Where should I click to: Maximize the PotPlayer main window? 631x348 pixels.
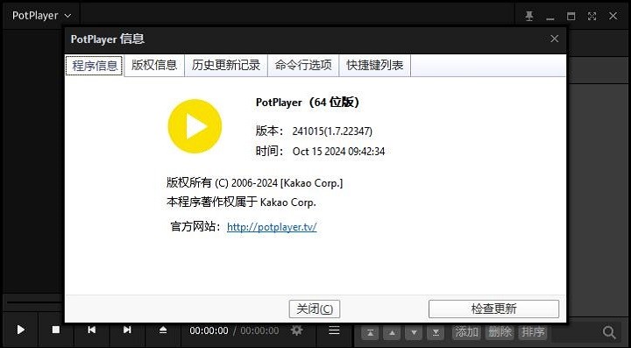click(571, 16)
